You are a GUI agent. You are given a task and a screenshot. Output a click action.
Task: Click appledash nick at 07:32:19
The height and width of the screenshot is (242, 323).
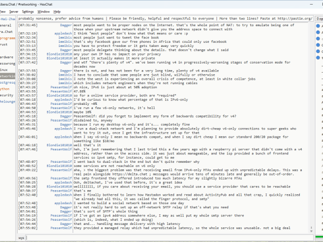coord(63,33)
